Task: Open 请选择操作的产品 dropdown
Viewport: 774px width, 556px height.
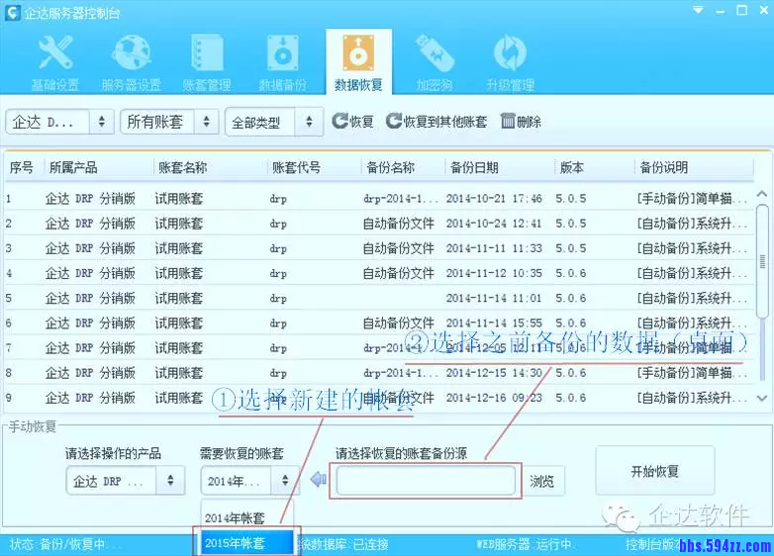Action: click(125, 481)
